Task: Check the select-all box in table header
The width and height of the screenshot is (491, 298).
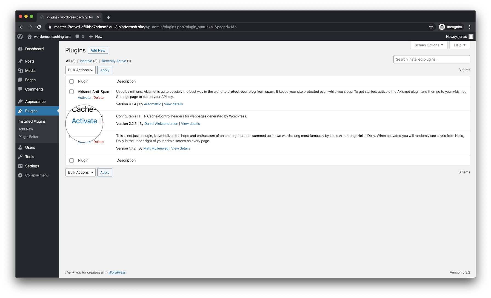Action: [72, 81]
